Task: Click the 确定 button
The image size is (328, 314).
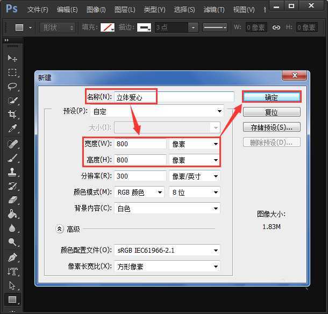Action: click(x=272, y=97)
